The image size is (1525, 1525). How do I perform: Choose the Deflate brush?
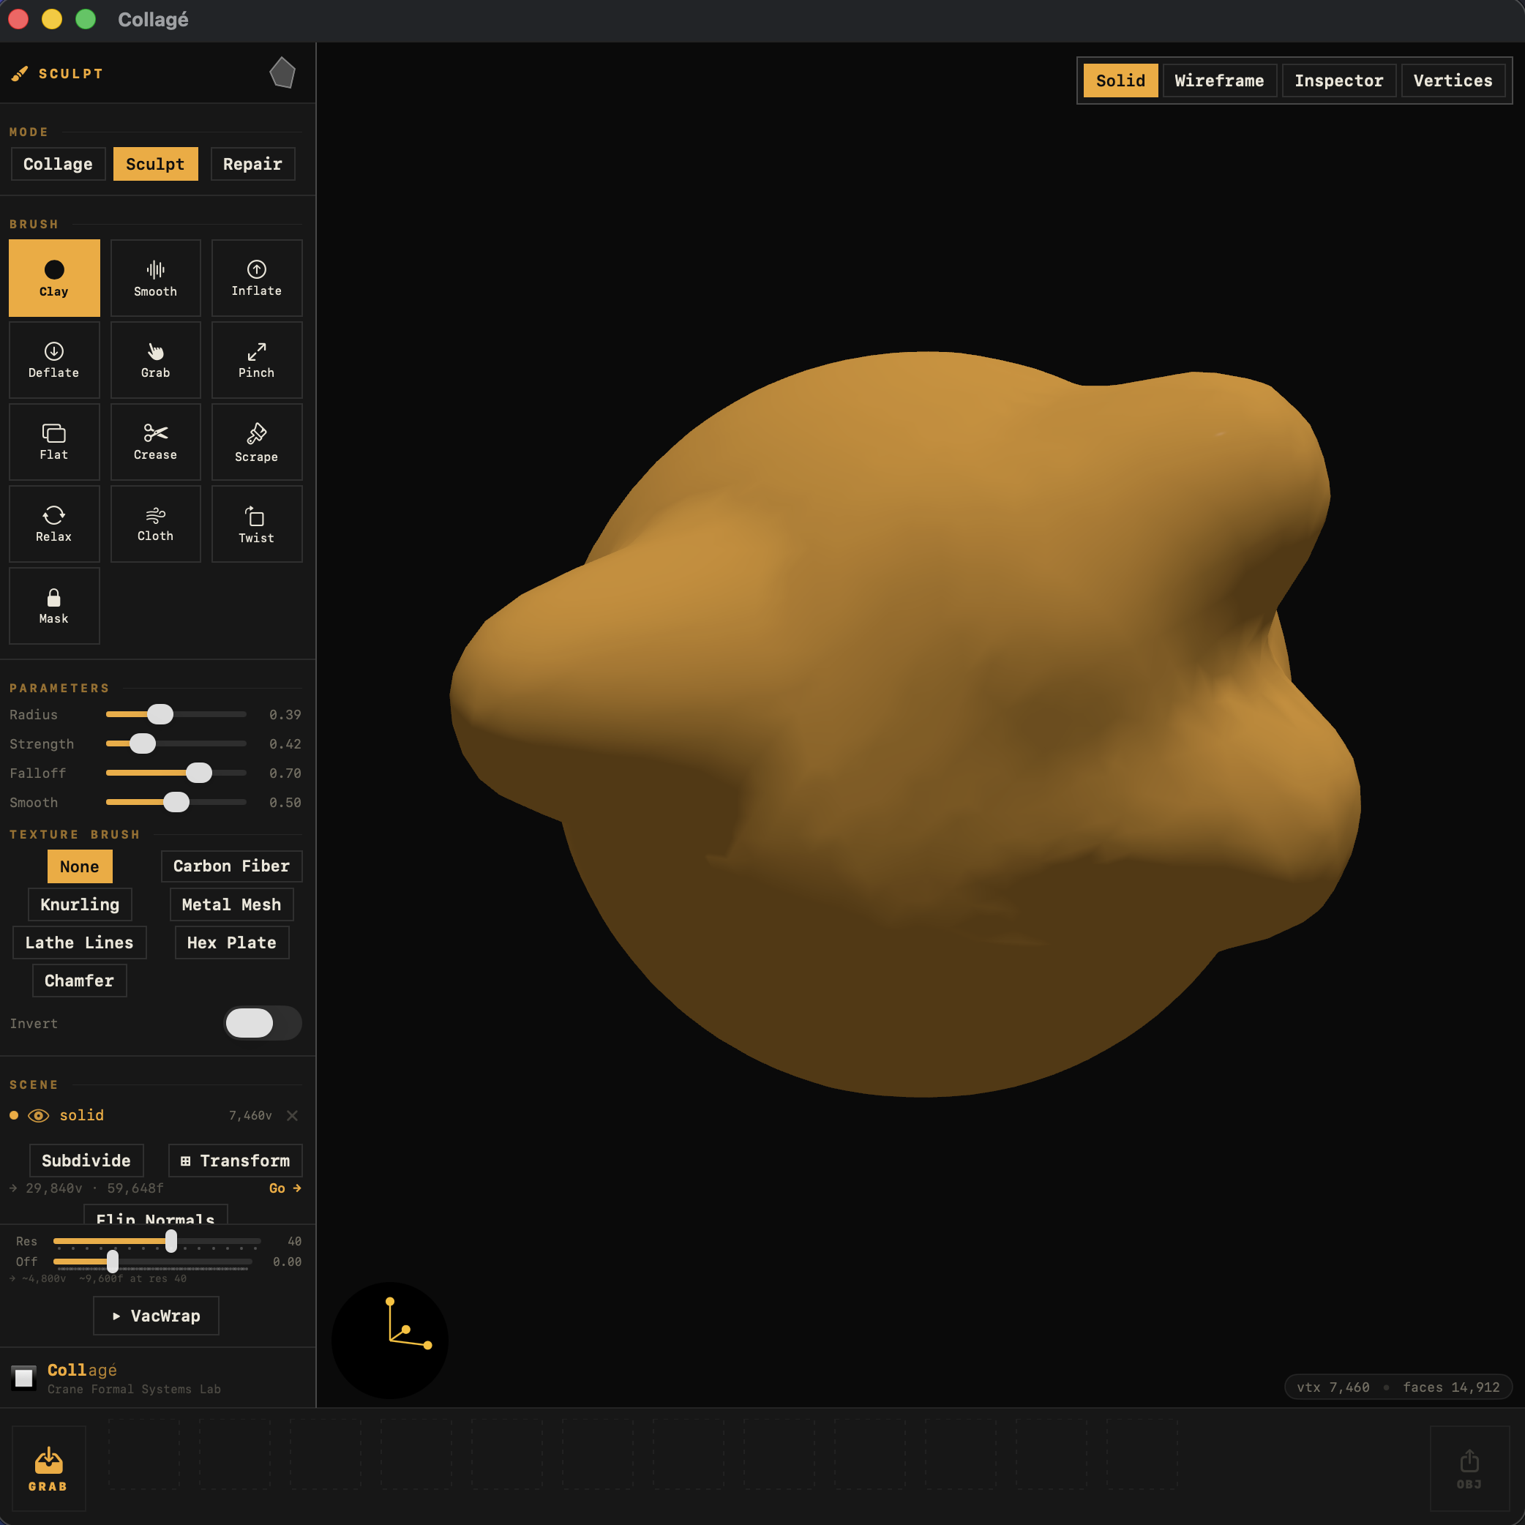(53, 360)
